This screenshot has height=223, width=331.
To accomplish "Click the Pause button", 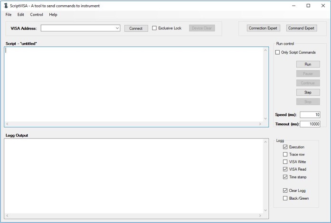I will pyautogui.click(x=308, y=74).
